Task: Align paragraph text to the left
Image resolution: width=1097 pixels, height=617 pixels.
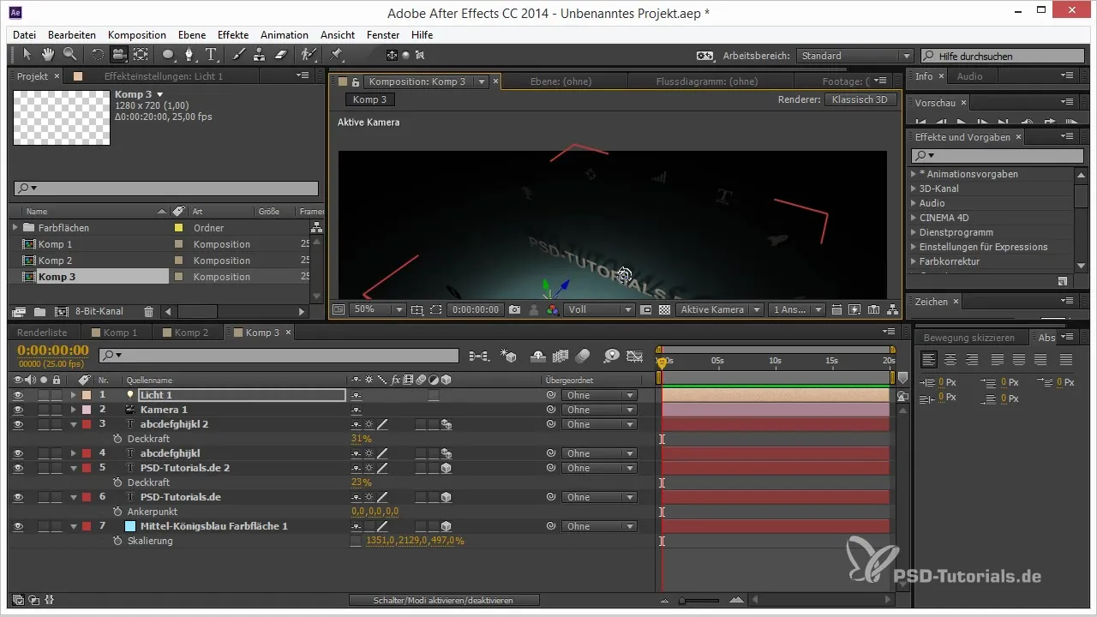Action: coord(929,360)
